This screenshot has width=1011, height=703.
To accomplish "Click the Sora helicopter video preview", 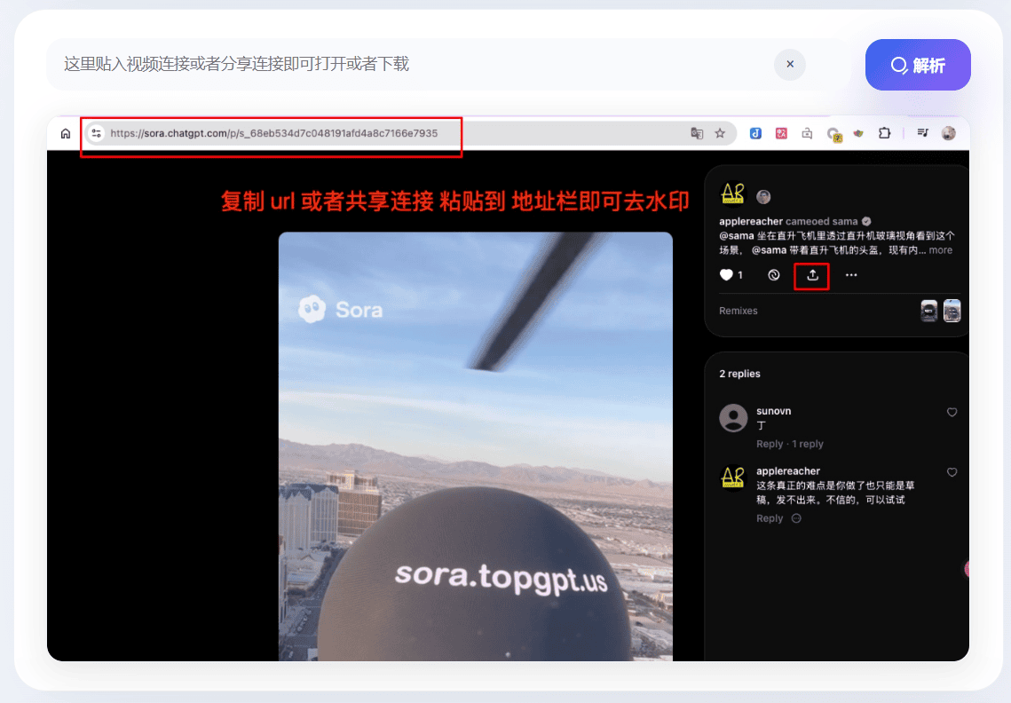I will 475,446.
